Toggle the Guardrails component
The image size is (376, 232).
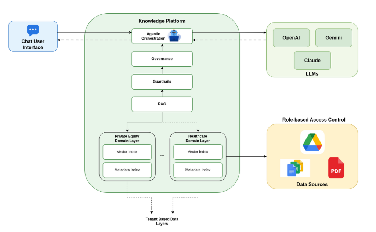pos(162,81)
